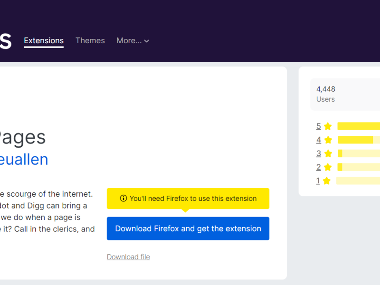Click the 3-star rating bar

tap(359, 153)
